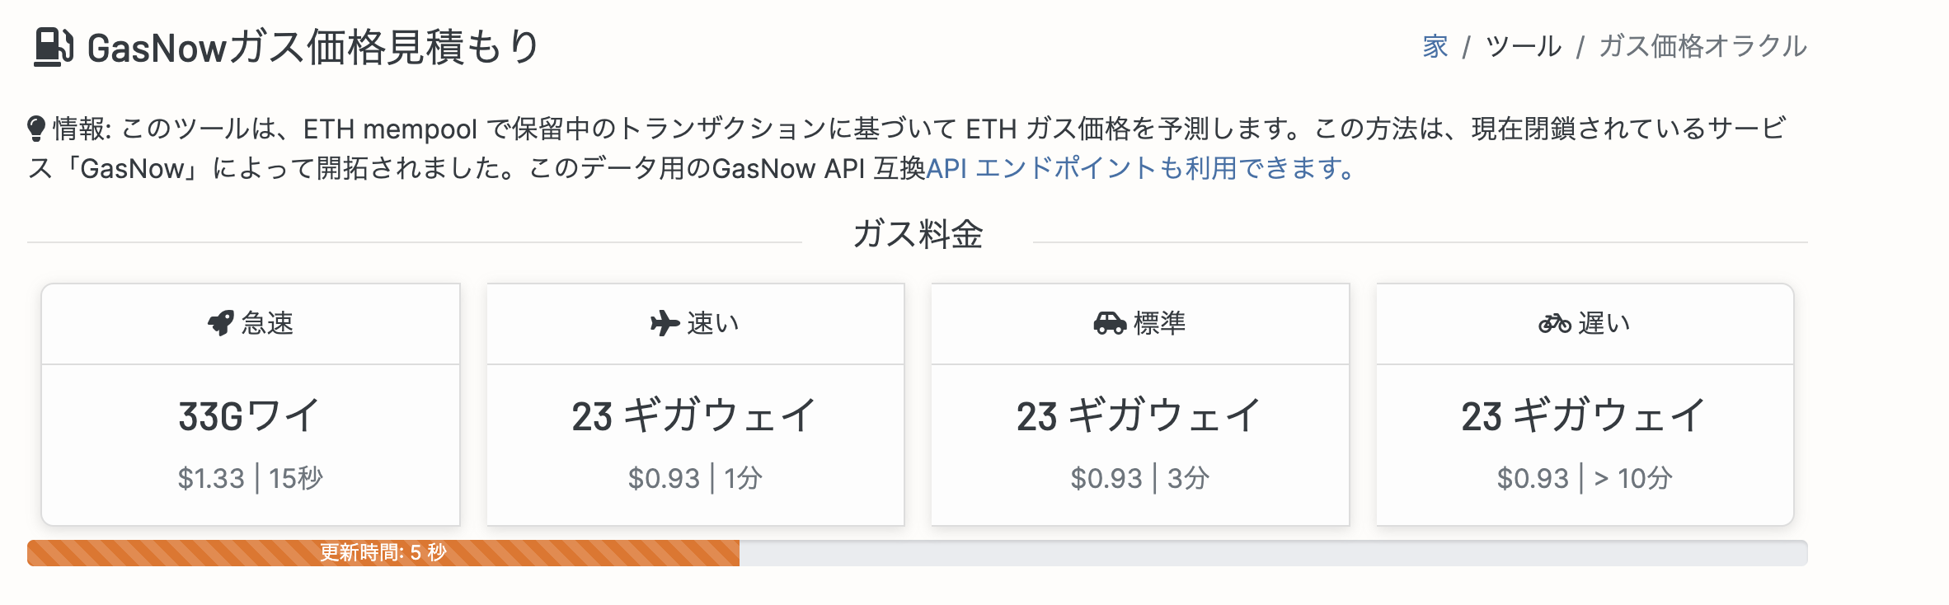Navigate to 家 in the breadcrumb
This screenshot has width=1949, height=605.
1435,47
